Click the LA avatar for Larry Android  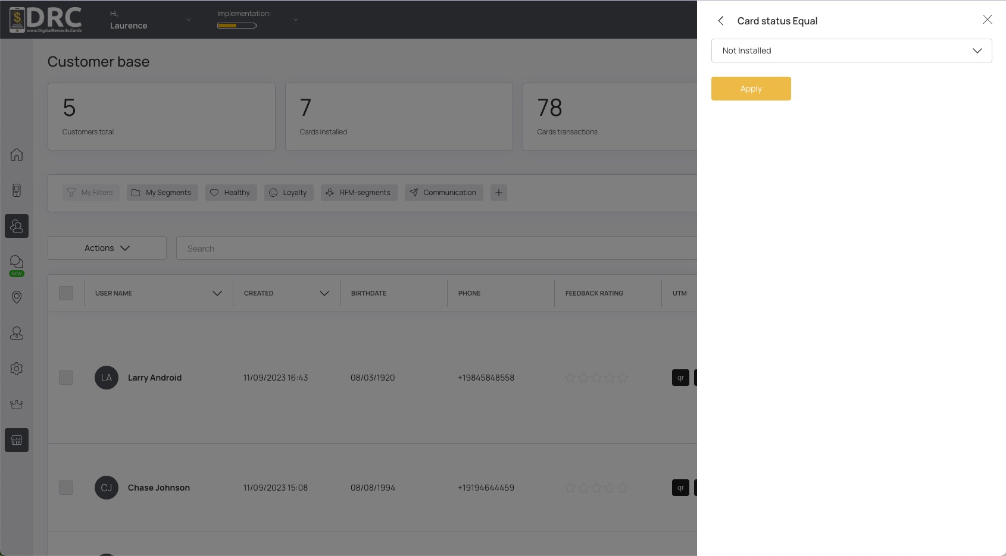pos(107,378)
